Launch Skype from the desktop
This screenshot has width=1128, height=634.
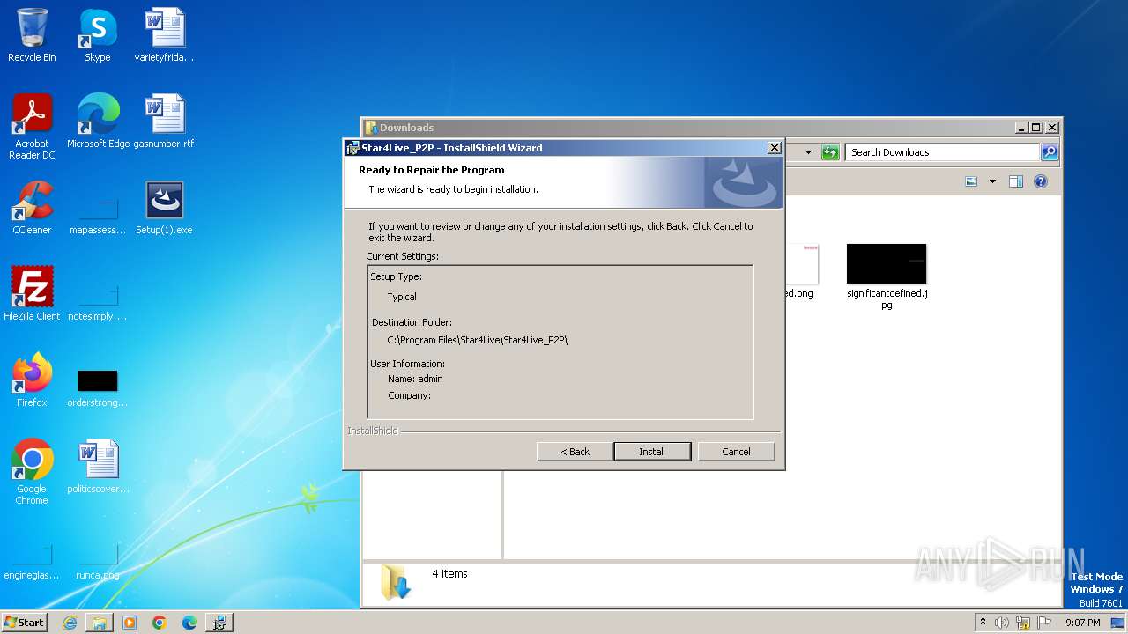point(98,36)
